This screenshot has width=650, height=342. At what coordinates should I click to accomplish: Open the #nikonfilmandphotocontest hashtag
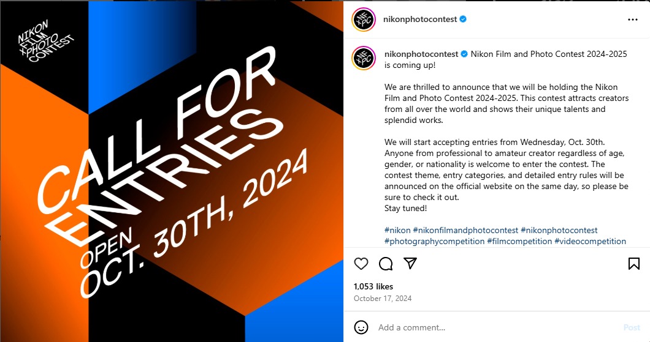465,230
